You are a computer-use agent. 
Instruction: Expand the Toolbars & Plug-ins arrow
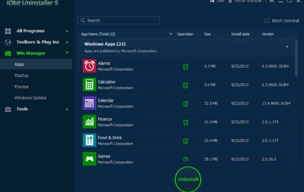click(x=67, y=42)
